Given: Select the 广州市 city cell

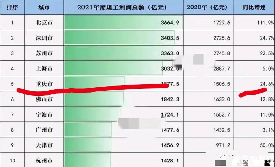Looking at the screenshot, I should (44, 130).
